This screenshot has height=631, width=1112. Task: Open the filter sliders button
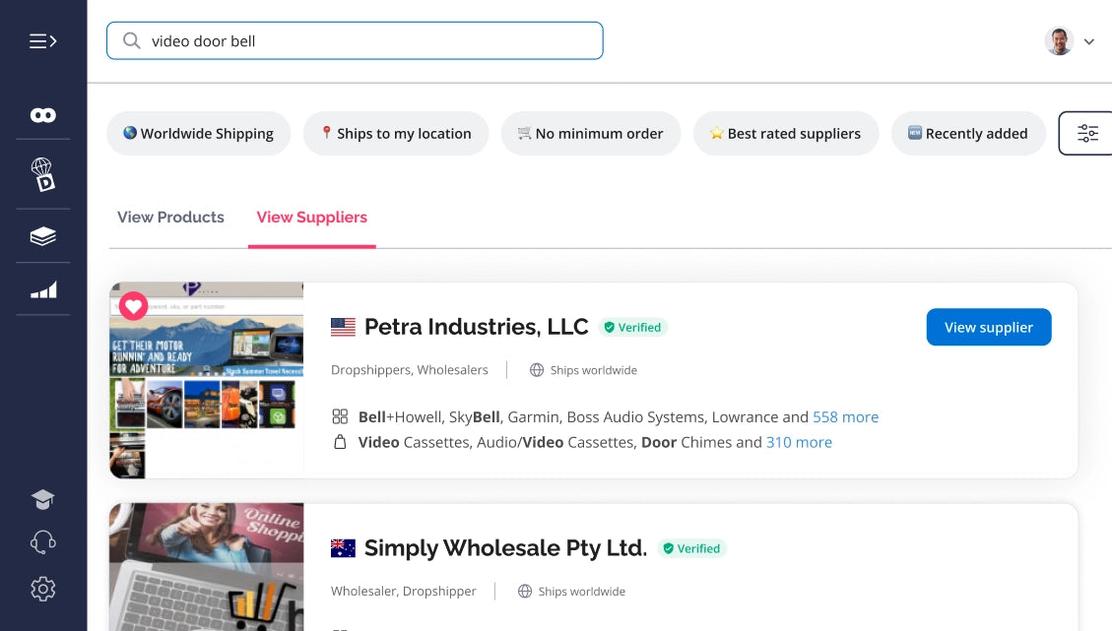[1085, 133]
